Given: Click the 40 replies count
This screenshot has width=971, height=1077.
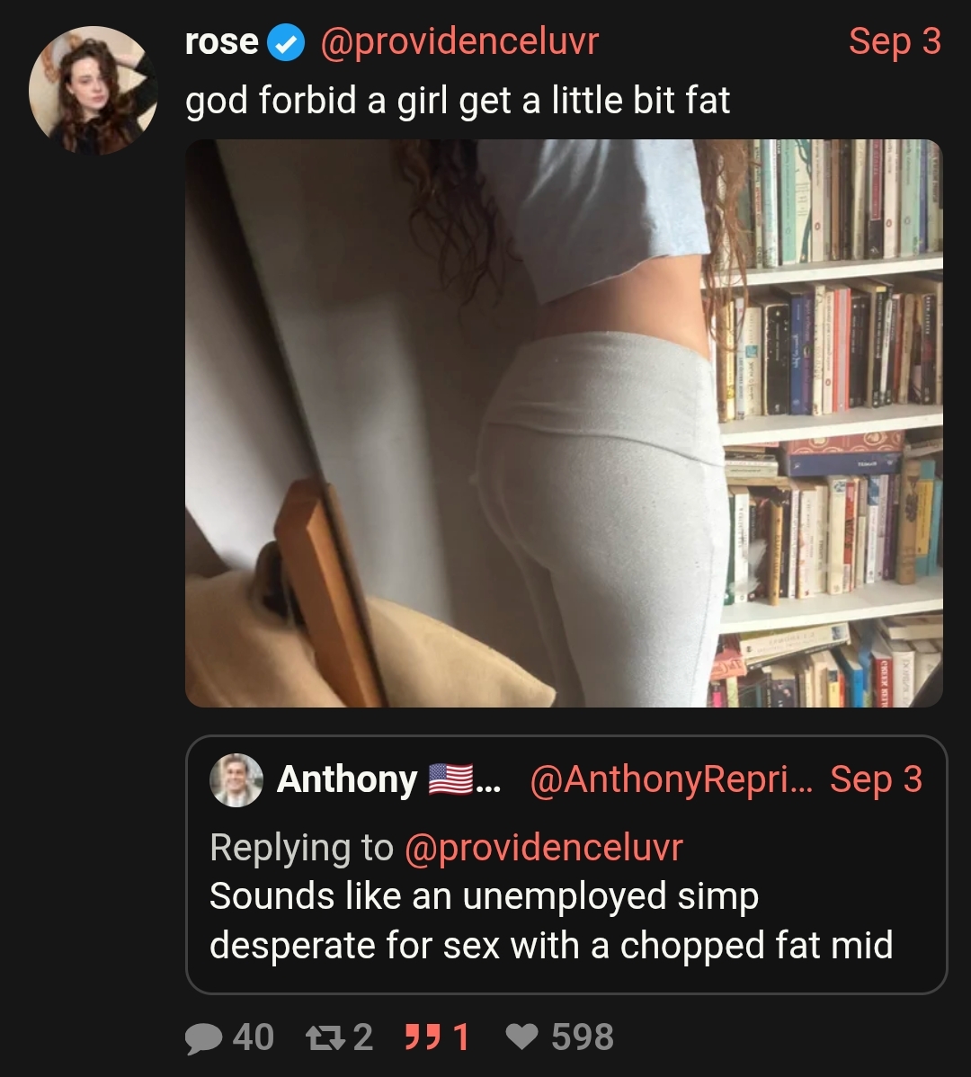Looking at the screenshot, I should (x=254, y=1037).
